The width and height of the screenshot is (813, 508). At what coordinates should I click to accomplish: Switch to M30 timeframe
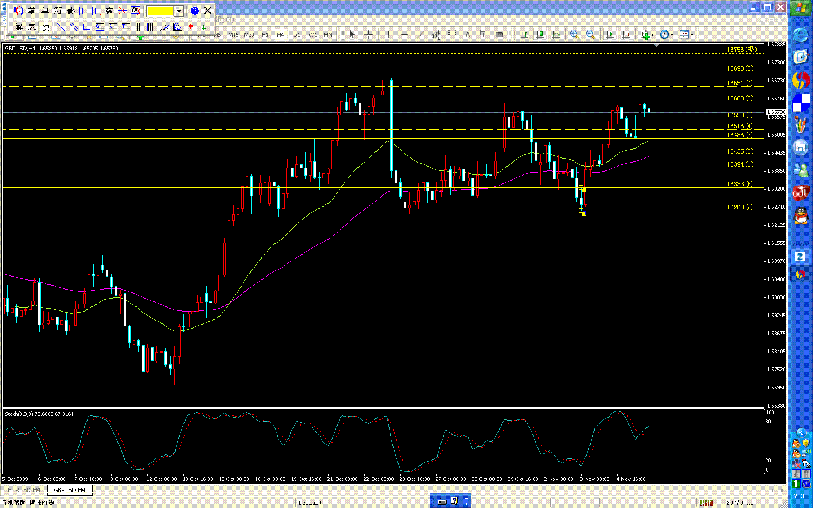click(249, 34)
